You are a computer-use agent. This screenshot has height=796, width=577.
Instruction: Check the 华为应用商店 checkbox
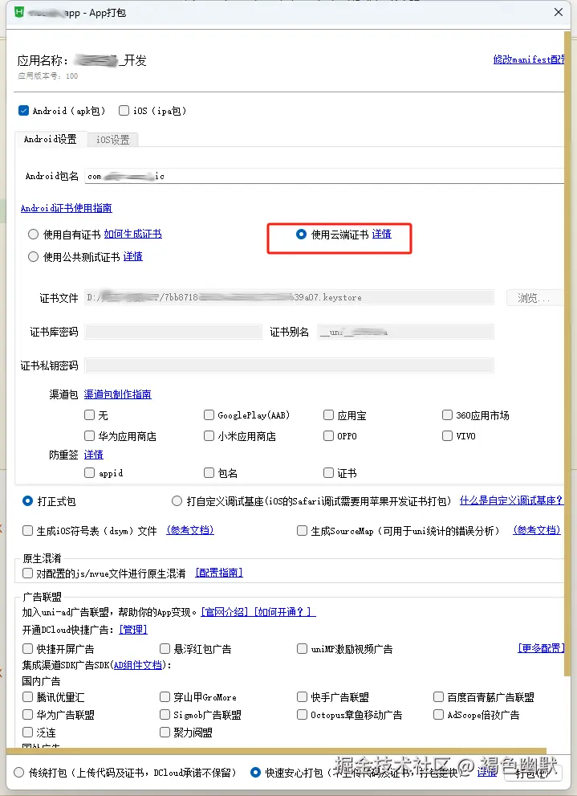tap(90, 436)
